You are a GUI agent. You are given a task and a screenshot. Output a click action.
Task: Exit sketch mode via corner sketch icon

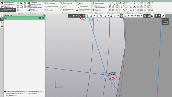(165, 22)
